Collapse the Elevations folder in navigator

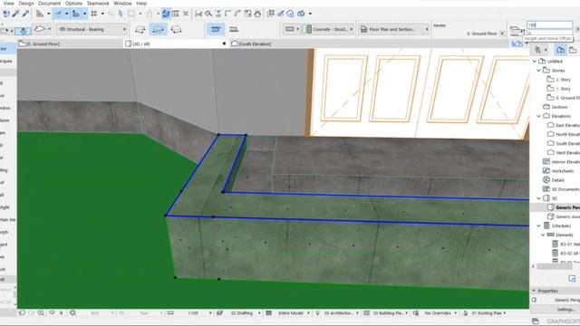pyautogui.click(x=539, y=116)
